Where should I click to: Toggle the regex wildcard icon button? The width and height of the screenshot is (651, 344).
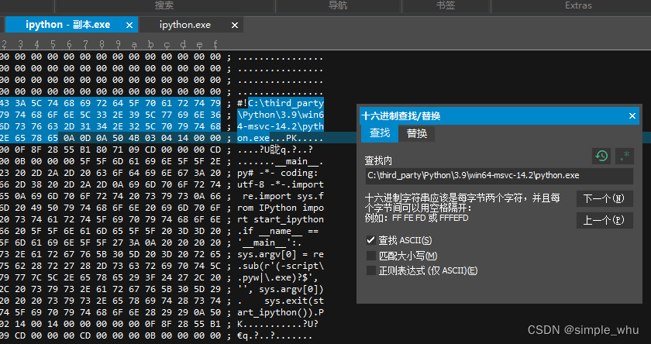[x=622, y=156]
